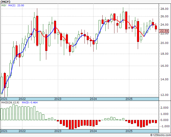Viewport: 171px width, 137px height.
Task: Select the 2025 marker on price timeline
Action: 129,99
